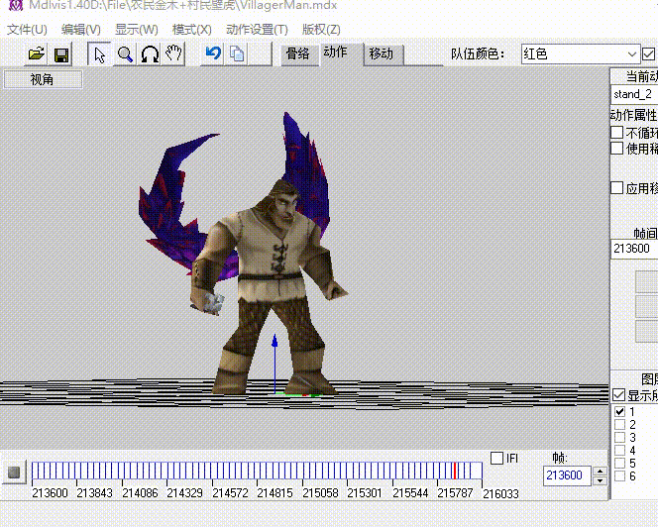Screen dimensions: 658x527
Task: Check layer 5 checkbox
Action: pyautogui.click(x=619, y=464)
